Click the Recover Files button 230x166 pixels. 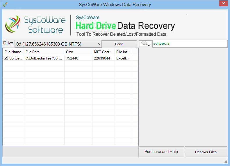[x=206, y=152]
